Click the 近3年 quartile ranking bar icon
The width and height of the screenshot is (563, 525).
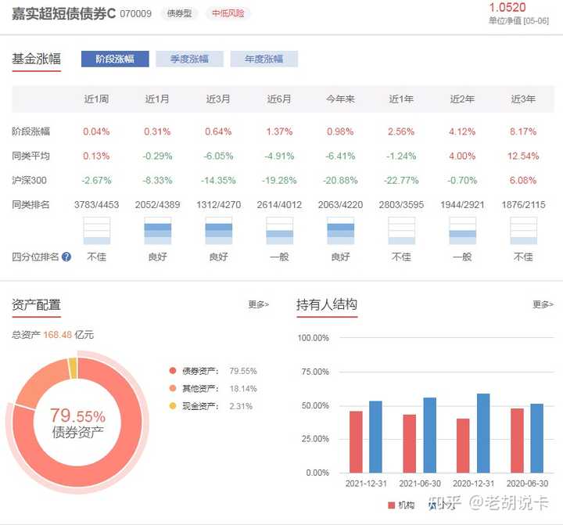click(x=523, y=231)
